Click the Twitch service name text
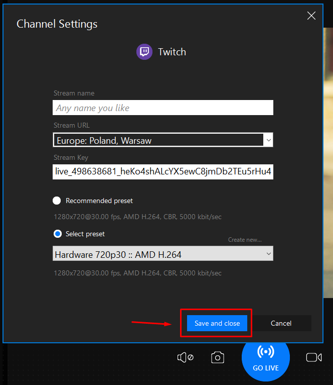Screen dimensions: 333x385 (172, 52)
